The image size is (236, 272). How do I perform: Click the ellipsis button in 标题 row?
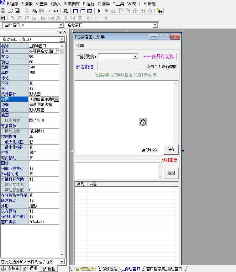pyautogui.click(x=57, y=99)
